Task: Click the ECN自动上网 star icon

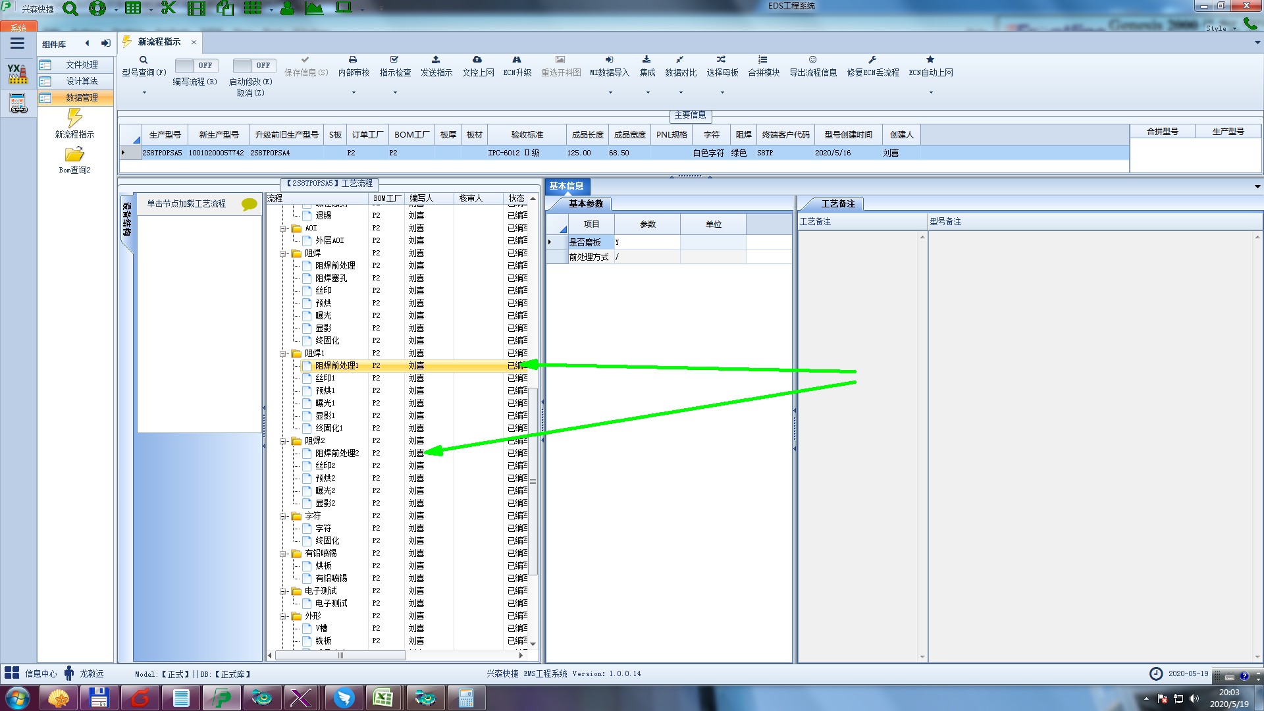Action: [x=930, y=60]
